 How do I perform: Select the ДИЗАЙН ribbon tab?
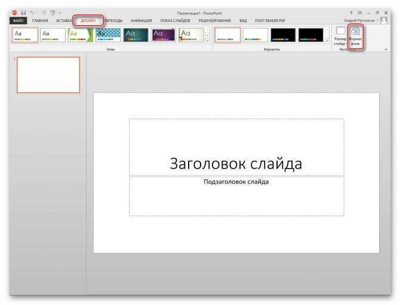[x=88, y=21]
